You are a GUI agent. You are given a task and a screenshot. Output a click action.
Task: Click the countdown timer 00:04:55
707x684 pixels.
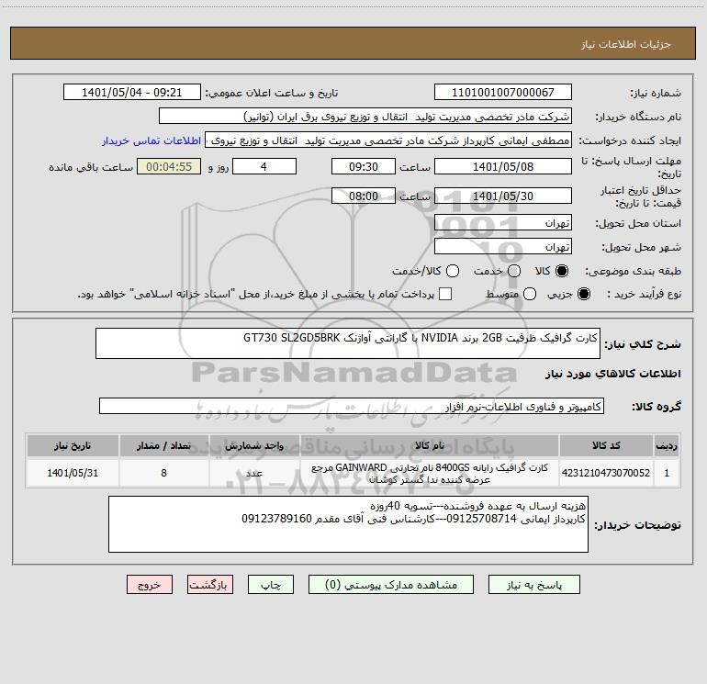point(169,166)
